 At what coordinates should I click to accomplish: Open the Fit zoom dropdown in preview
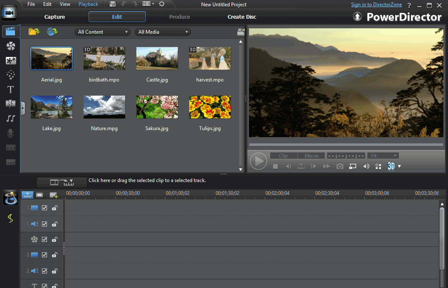click(x=383, y=156)
